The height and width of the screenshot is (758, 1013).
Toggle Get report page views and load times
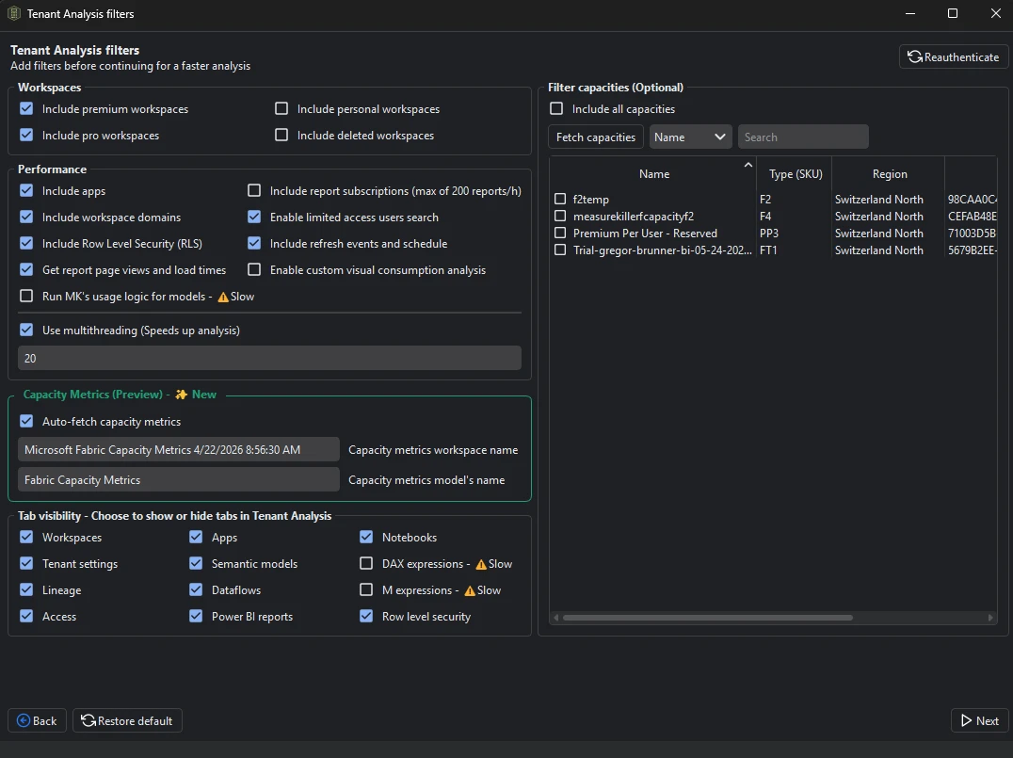pyautogui.click(x=26, y=269)
